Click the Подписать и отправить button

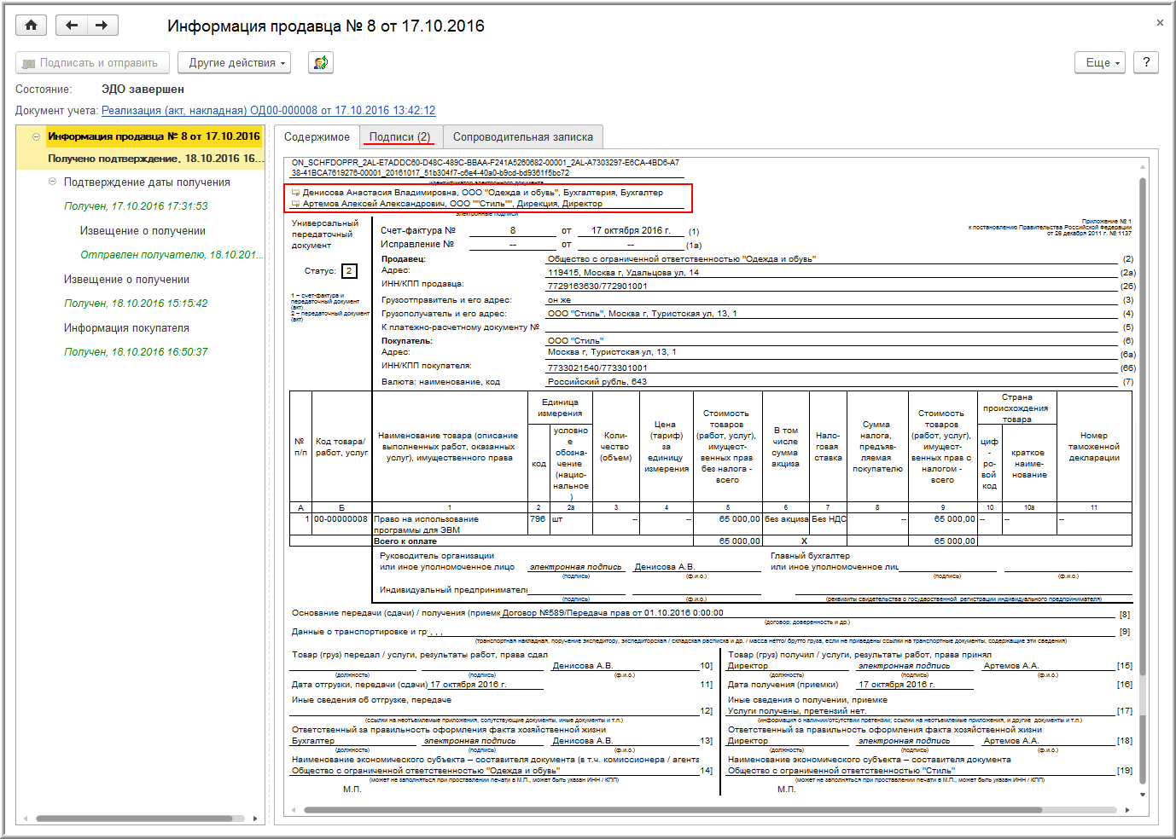pyautogui.click(x=90, y=63)
